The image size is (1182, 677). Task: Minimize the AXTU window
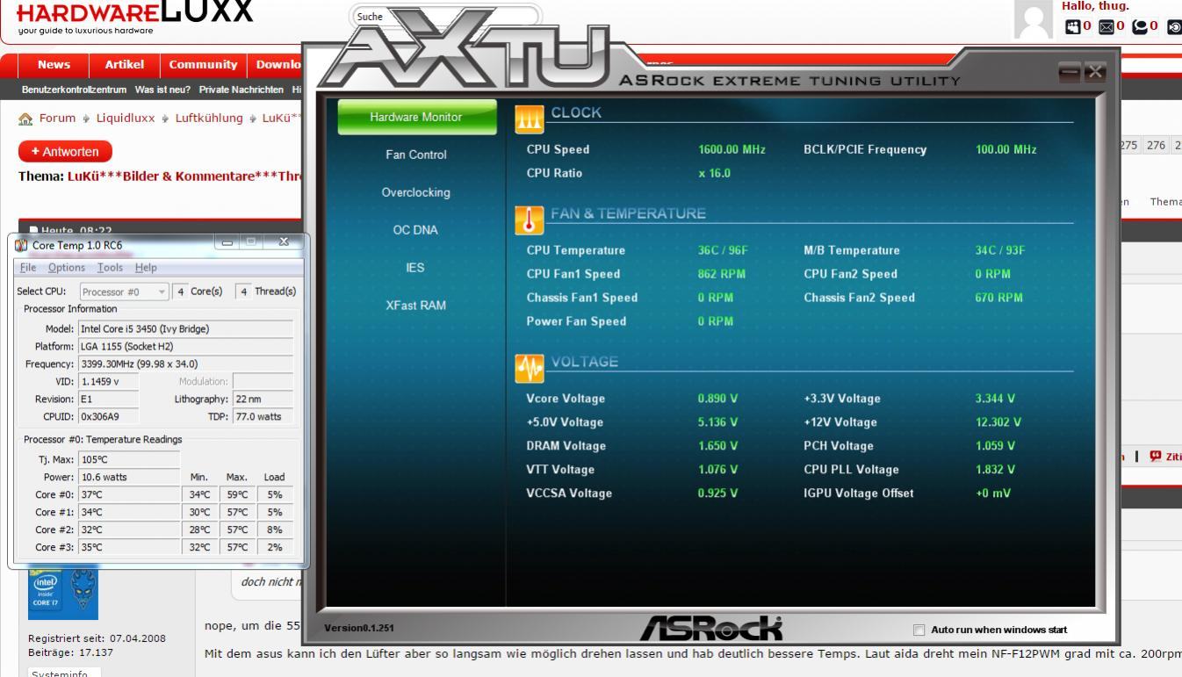coord(1070,73)
